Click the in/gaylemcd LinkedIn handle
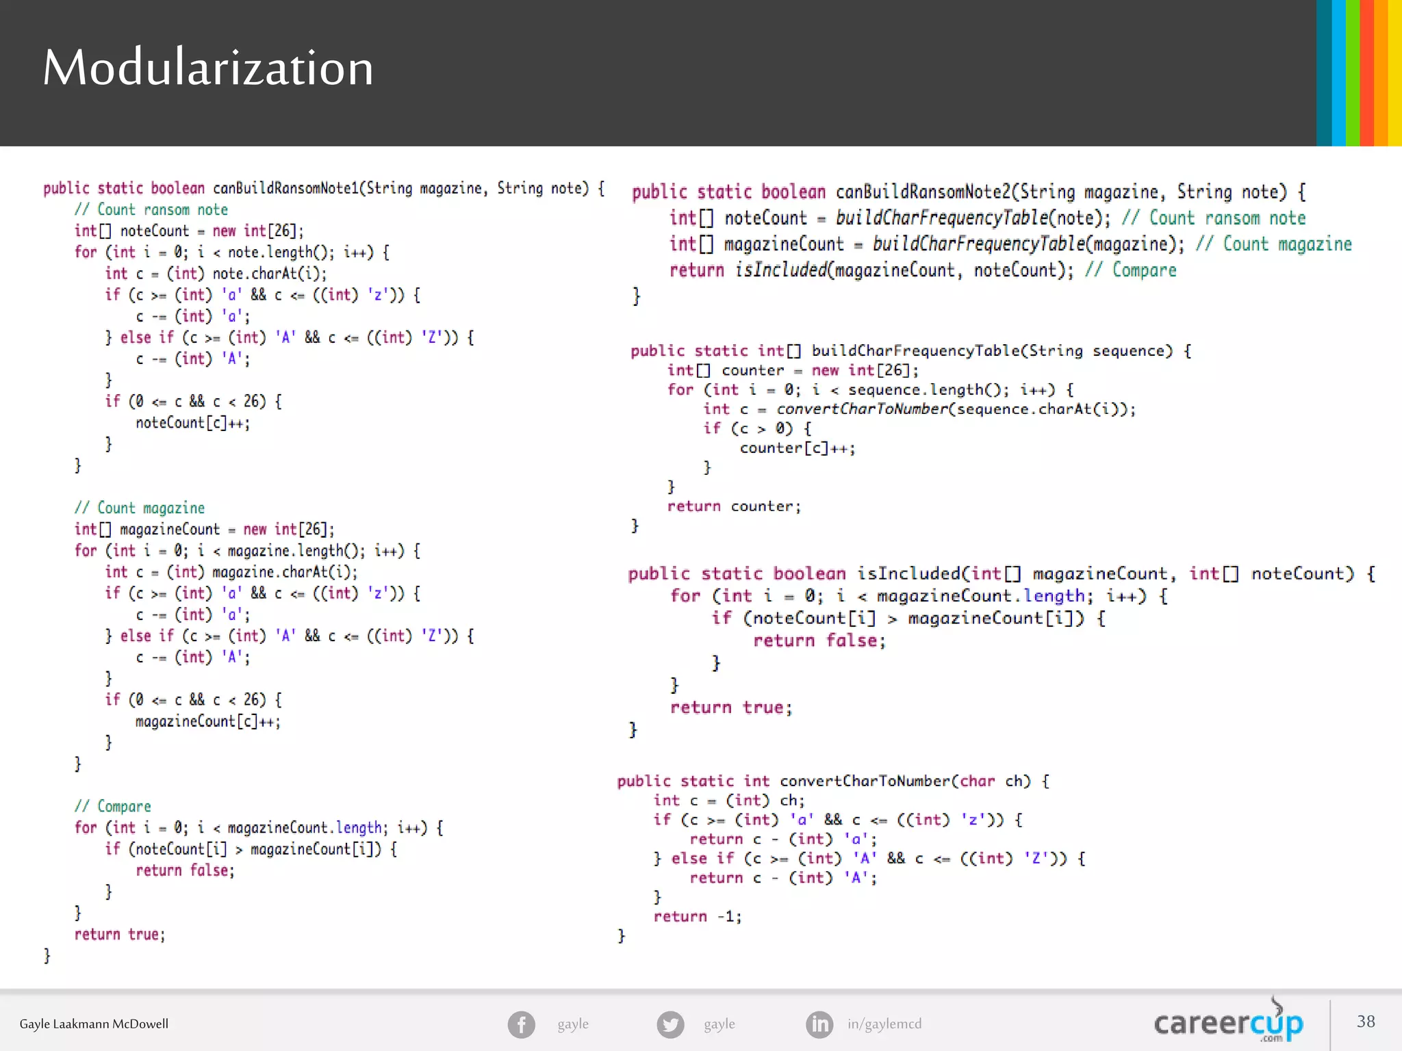The image size is (1402, 1051). click(x=884, y=1024)
